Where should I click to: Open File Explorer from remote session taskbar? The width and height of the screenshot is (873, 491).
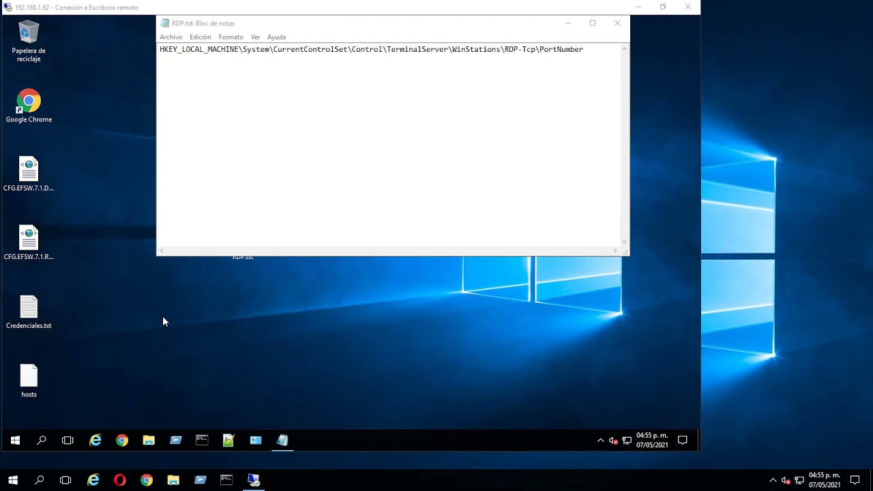tap(149, 441)
